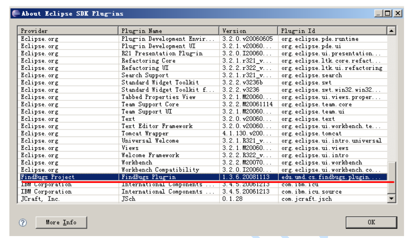Click the FindBugs Plug-in name cell
This screenshot has height=238, width=405.
tap(148, 177)
